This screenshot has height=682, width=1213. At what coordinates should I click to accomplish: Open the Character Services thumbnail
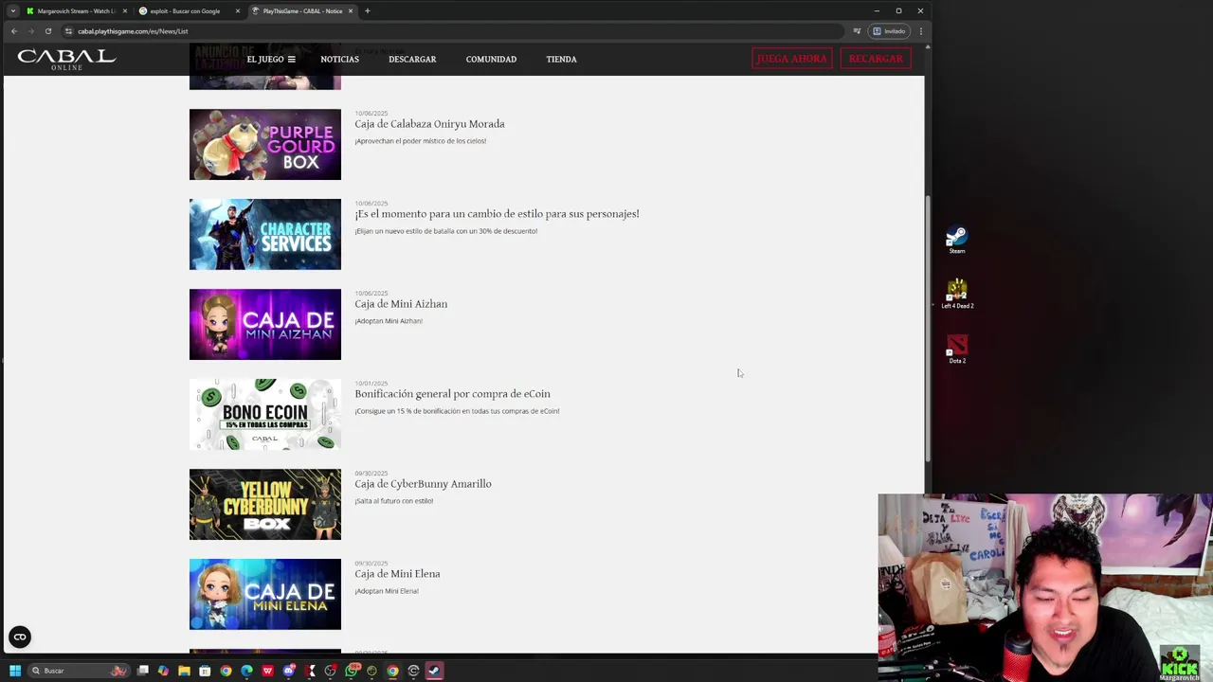pyautogui.click(x=264, y=234)
